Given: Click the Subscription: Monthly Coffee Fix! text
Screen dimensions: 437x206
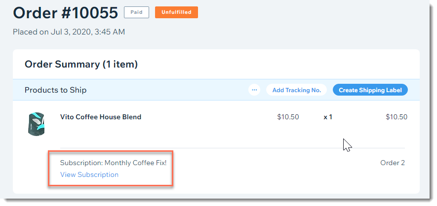Looking at the screenshot, I should pos(113,163).
